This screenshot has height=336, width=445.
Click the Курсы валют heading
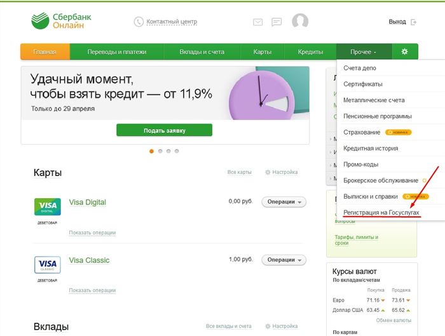[x=355, y=272]
